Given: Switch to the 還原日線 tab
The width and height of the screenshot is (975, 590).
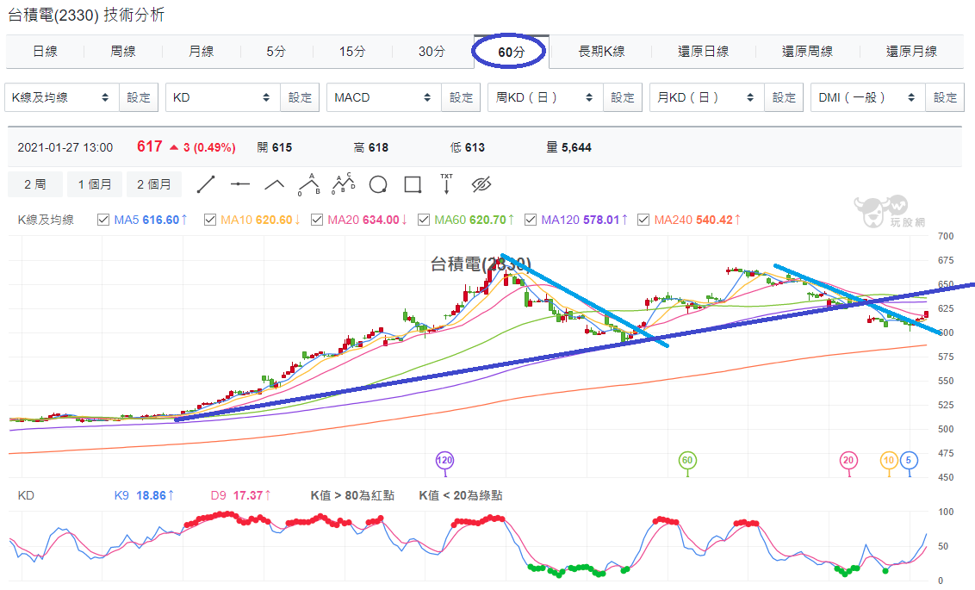Looking at the screenshot, I should coord(704,52).
